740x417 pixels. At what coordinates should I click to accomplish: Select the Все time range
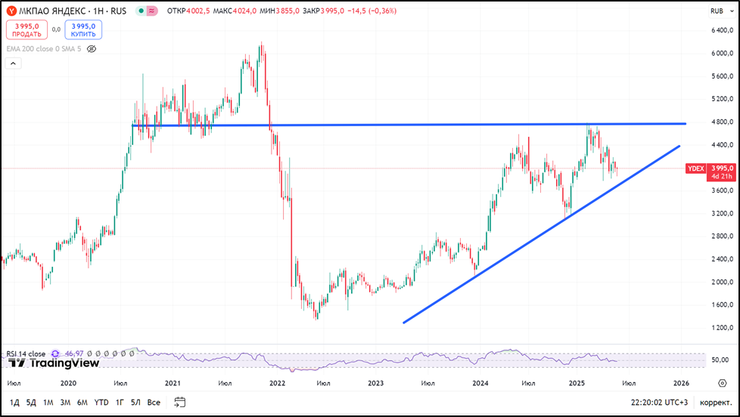pos(154,403)
